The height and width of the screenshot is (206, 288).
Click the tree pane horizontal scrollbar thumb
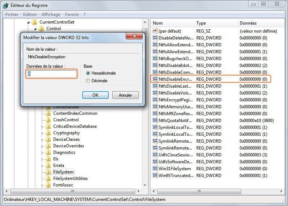[x=73, y=191]
